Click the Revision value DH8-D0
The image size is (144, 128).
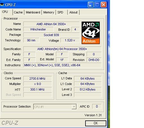pos(94,60)
